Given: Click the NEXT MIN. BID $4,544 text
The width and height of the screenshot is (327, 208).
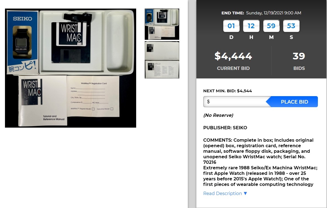Looking at the screenshot, I should tap(228, 91).
